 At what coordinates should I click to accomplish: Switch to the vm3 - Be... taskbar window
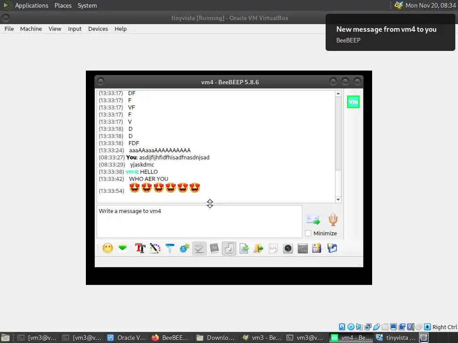point(262,338)
